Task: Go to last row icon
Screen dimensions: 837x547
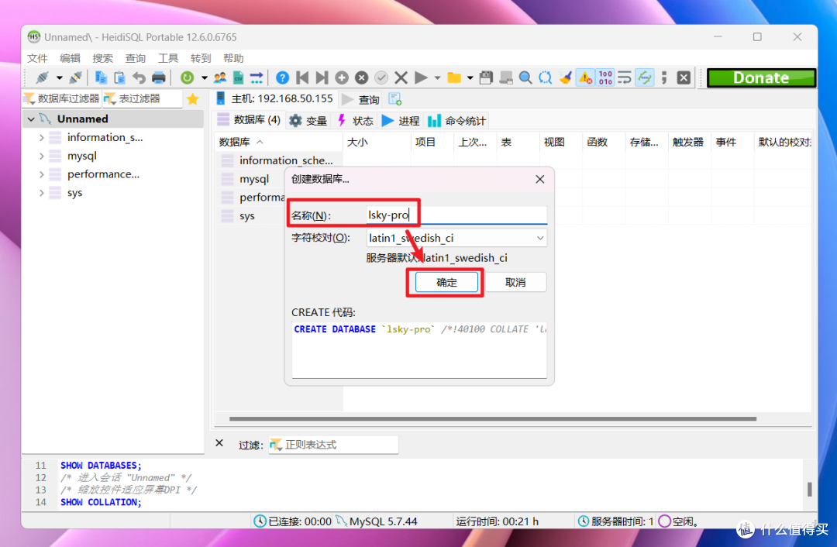Action: (x=322, y=78)
